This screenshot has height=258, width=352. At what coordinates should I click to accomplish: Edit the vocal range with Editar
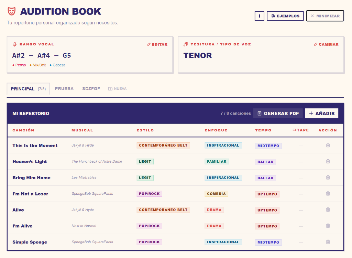point(157,44)
